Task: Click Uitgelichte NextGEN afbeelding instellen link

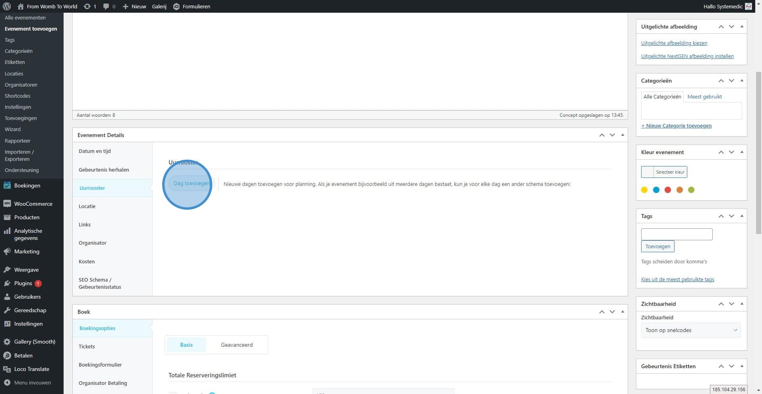Action: (687, 56)
